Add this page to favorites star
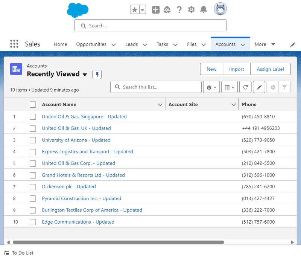Viewport: 301px width, 256px height. 135,10
